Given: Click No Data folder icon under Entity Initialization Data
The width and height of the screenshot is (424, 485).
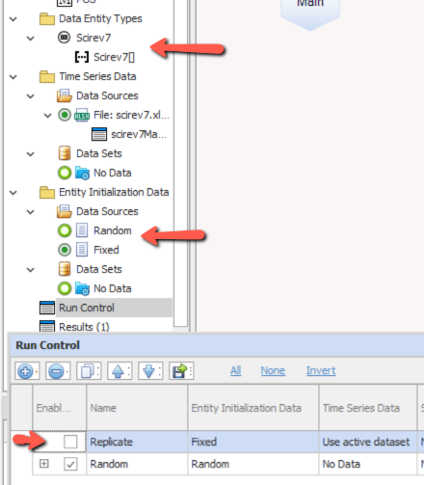Looking at the screenshot, I should (x=82, y=288).
